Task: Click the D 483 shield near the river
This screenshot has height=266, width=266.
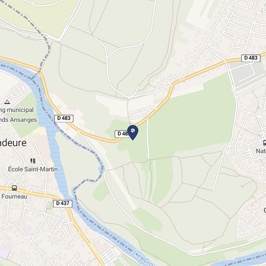Action: pos(64,118)
